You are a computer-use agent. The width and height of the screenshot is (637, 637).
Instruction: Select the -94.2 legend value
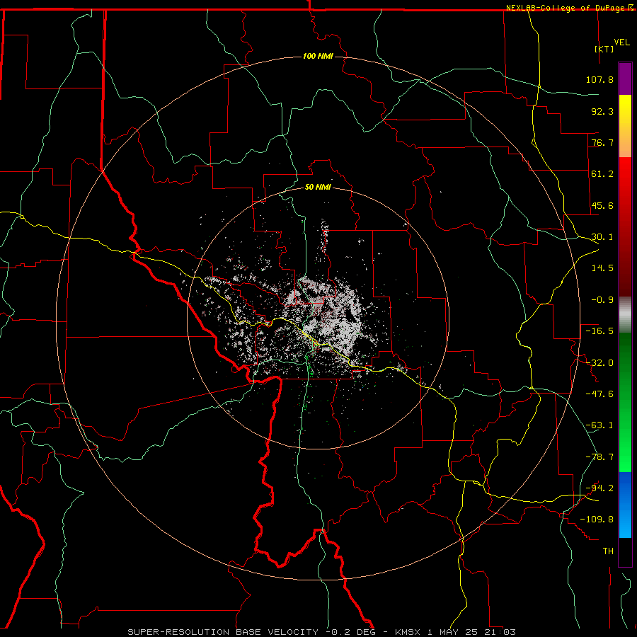pos(599,488)
